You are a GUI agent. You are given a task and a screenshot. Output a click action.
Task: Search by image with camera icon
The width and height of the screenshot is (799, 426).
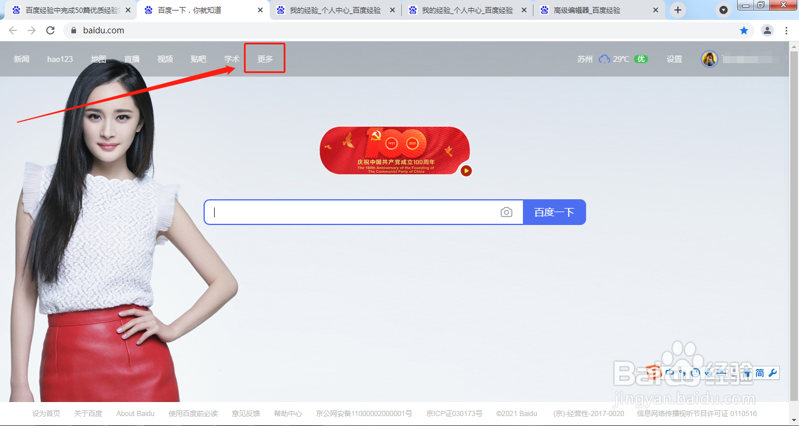[507, 212]
